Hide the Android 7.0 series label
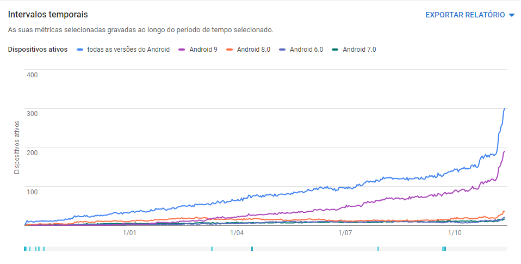The height and width of the screenshot is (264, 521). 359,50
